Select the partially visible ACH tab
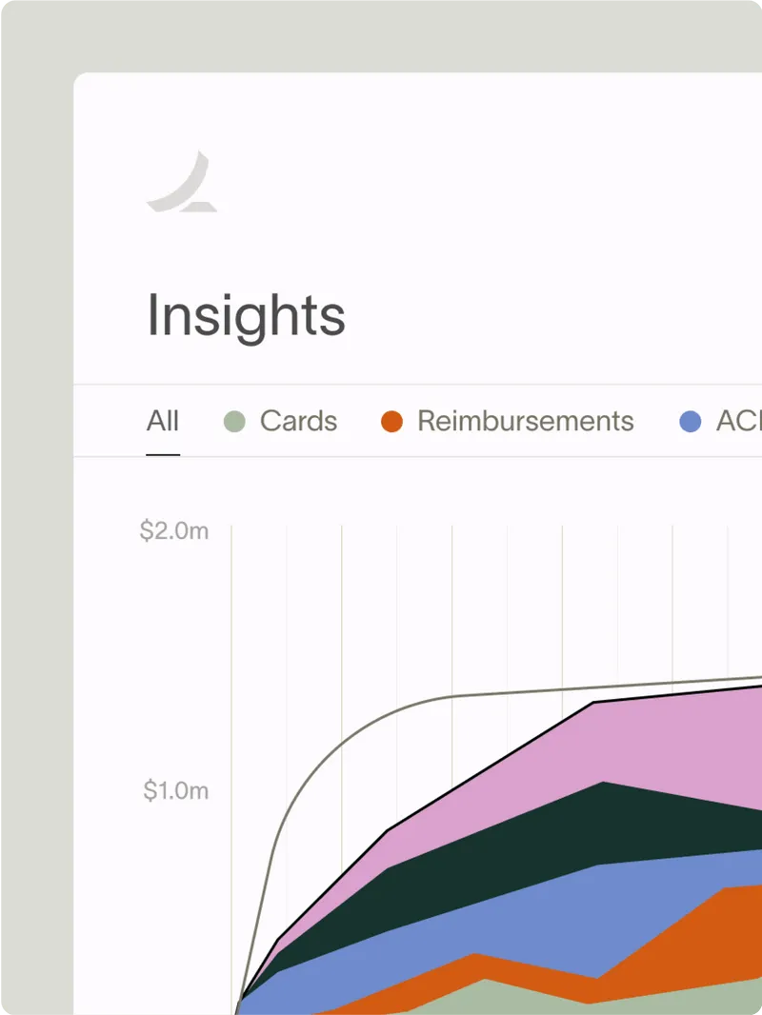The width and height of the screenshot is (762, 1015). pyautogui.click(x=739, y=421)
